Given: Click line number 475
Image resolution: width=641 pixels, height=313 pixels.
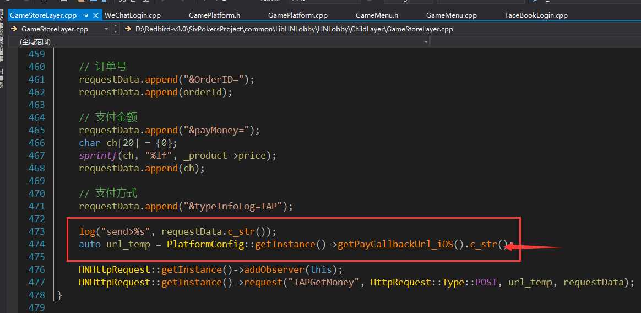Looking at the screenshot, I should (x=37, y=257).
